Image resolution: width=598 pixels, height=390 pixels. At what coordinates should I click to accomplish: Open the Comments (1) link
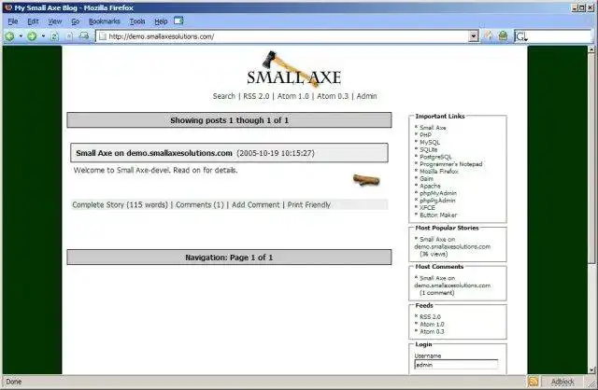tap(199, 205)
